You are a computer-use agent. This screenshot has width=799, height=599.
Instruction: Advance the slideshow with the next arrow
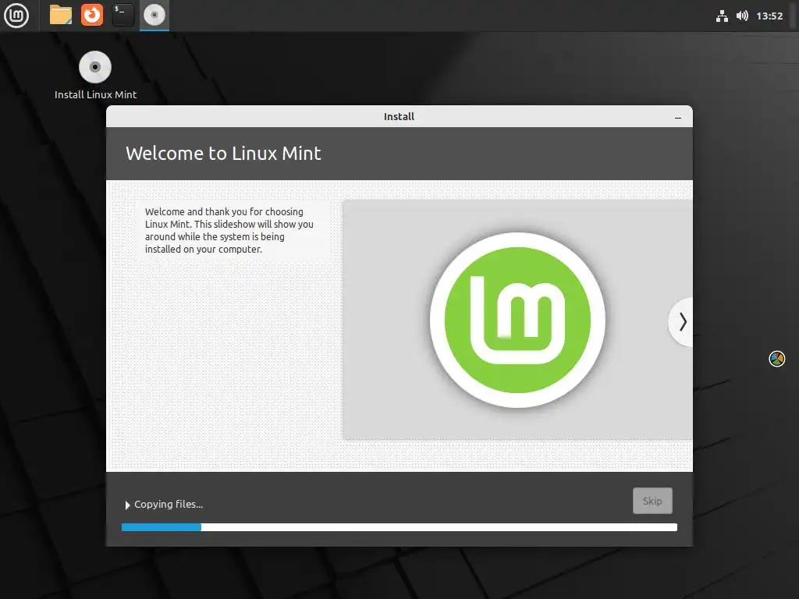pos(681,322)
